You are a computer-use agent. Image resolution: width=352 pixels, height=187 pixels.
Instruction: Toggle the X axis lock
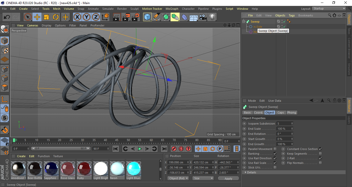click(77, 17)
